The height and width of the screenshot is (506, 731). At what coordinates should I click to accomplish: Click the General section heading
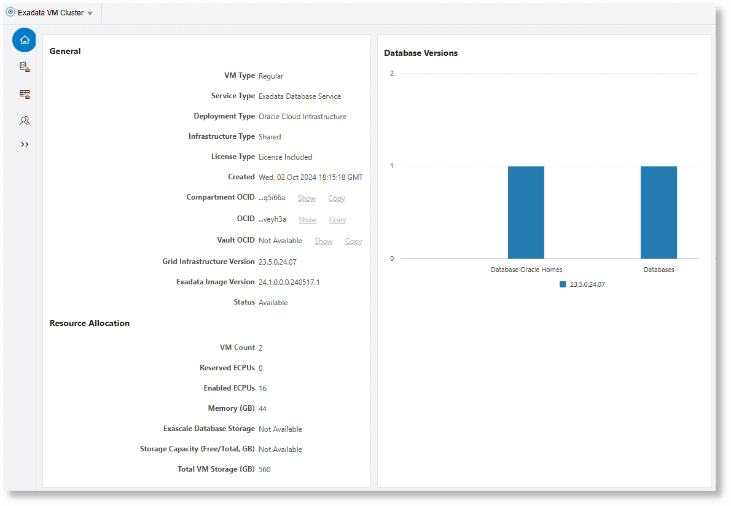click(x=64, y=51)
